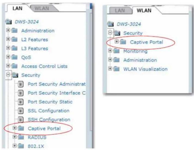Expand the Administration node in LAN panel
194x150 pixels.
8,30
